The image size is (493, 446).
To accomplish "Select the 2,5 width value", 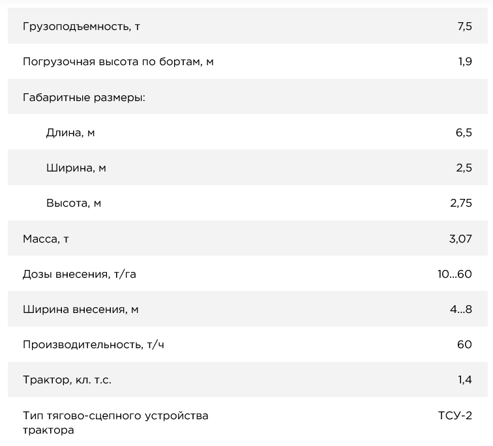I will pos(464,168).
